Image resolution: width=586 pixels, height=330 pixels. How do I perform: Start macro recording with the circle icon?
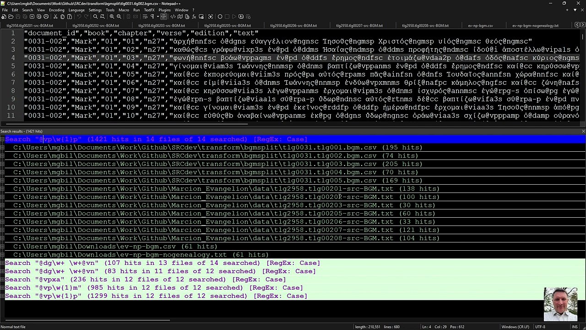[220, 16]
